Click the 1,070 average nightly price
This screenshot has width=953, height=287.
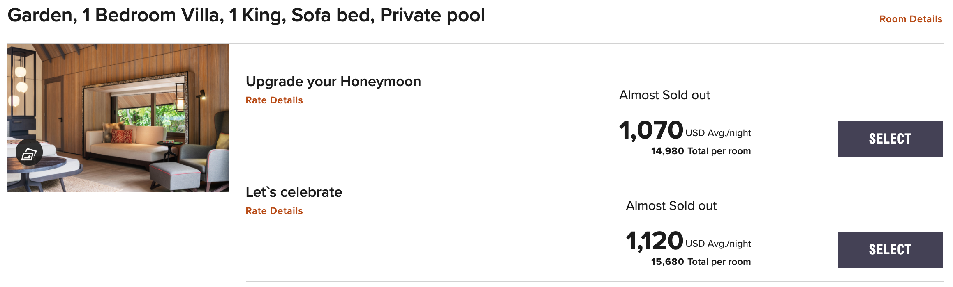coord(651,130)
